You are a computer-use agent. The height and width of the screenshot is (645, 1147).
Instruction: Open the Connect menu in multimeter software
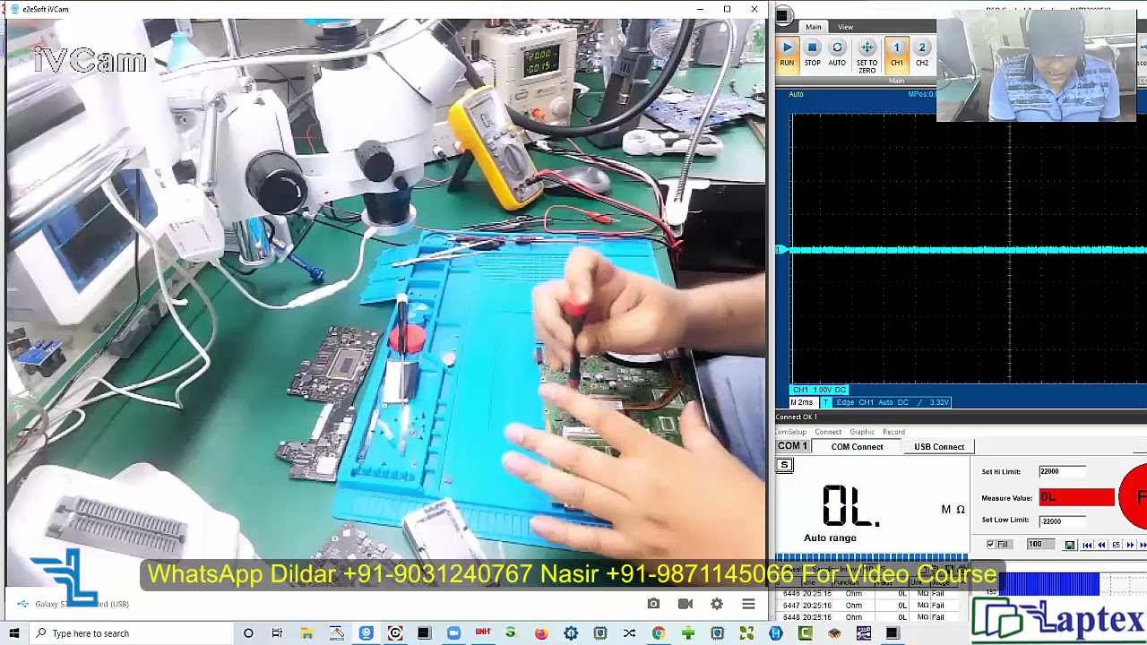pos(828,432)
